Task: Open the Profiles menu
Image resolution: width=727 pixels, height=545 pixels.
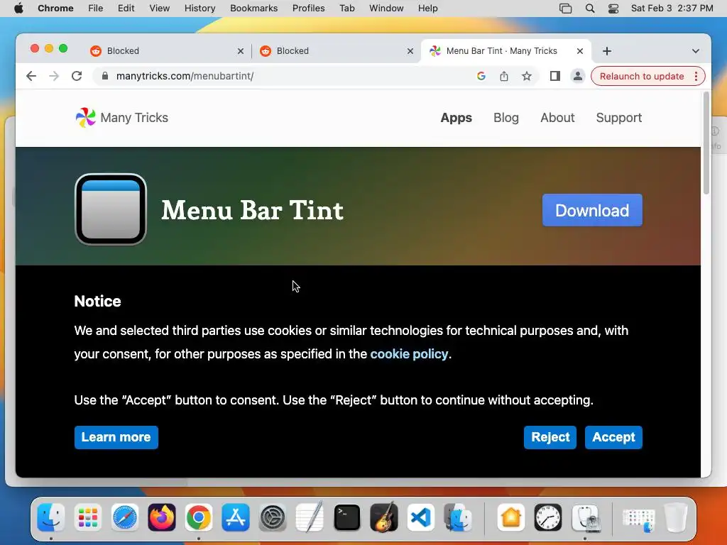Action: 308,9
